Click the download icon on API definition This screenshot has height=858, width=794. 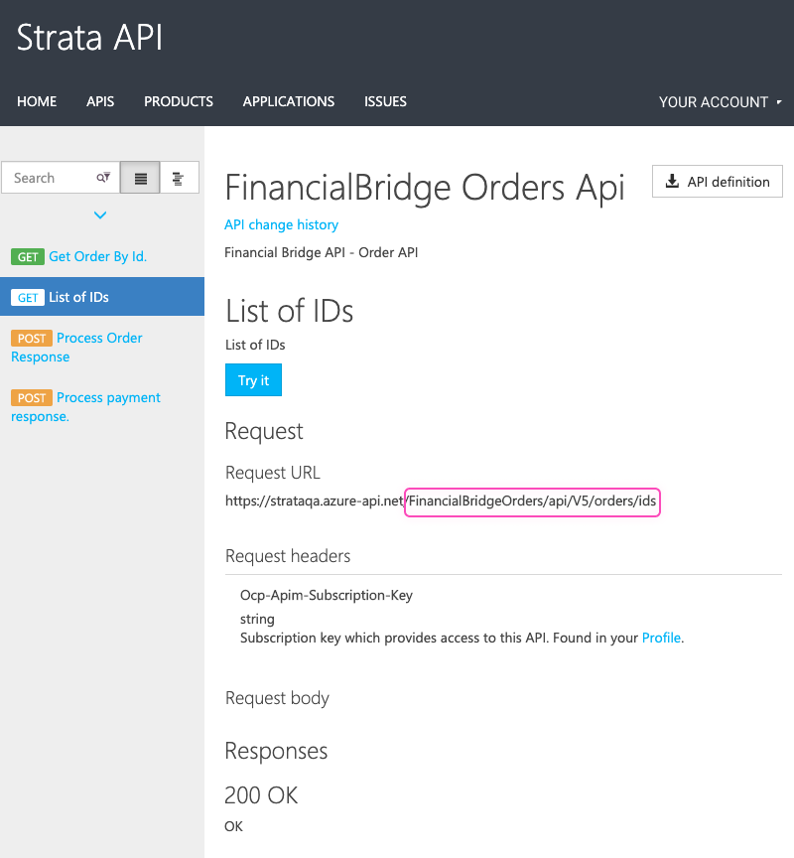click(672, 182)
